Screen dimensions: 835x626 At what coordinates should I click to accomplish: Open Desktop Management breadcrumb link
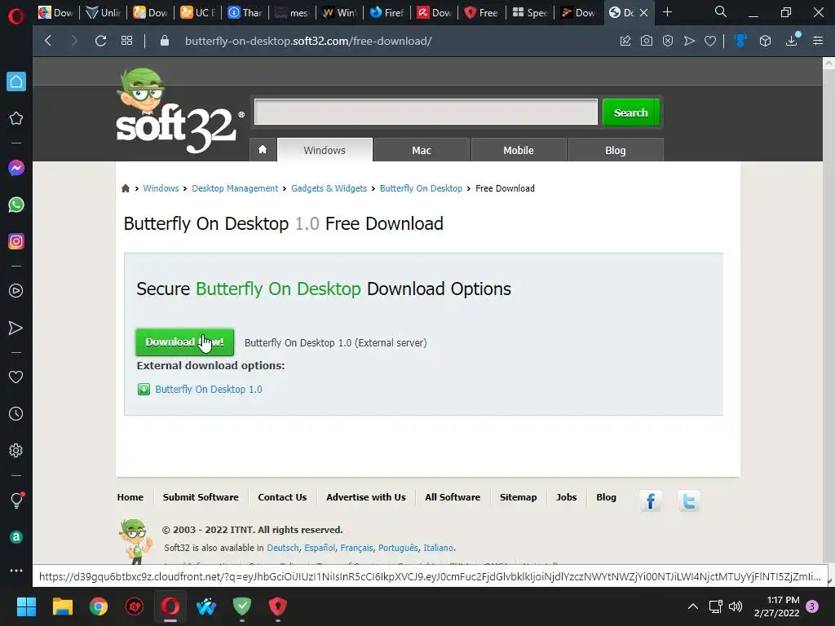(235, 188)
